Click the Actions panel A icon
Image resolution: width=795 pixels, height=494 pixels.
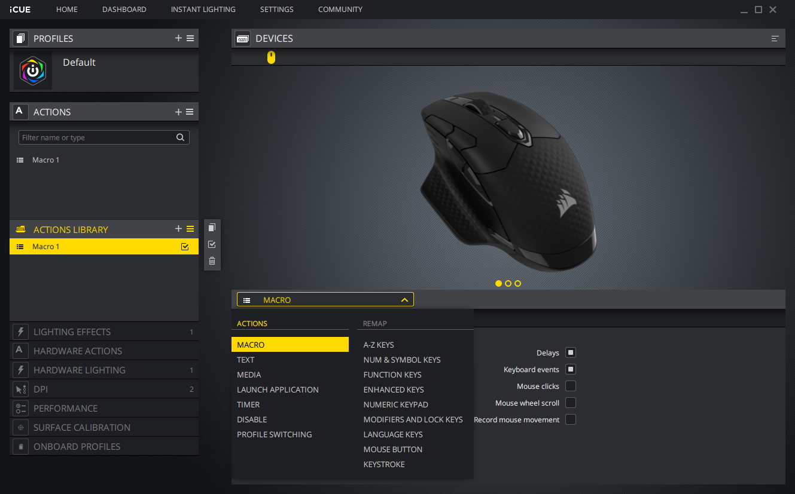point(20,112)
